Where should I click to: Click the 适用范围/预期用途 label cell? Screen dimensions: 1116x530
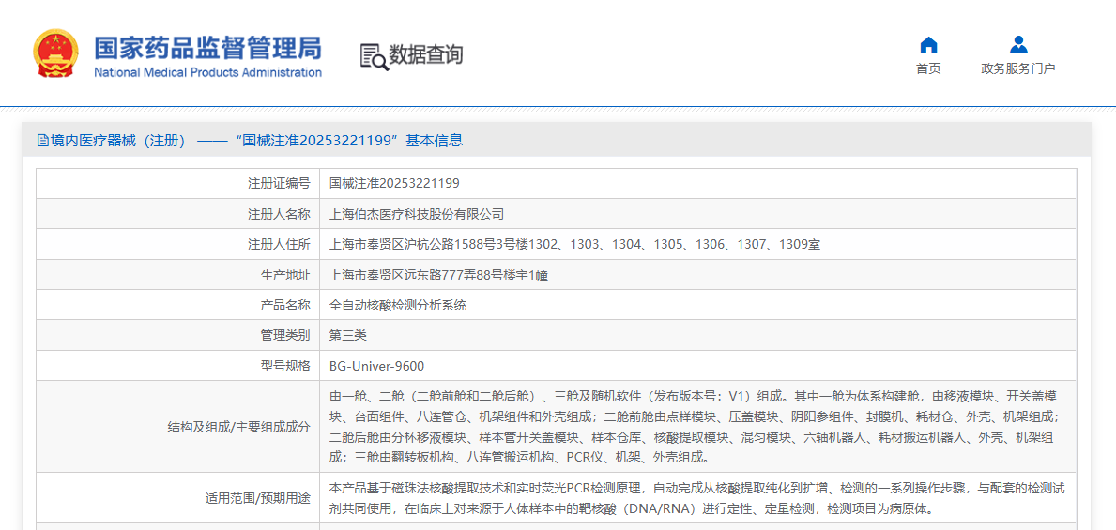click(x=258, y=498)
